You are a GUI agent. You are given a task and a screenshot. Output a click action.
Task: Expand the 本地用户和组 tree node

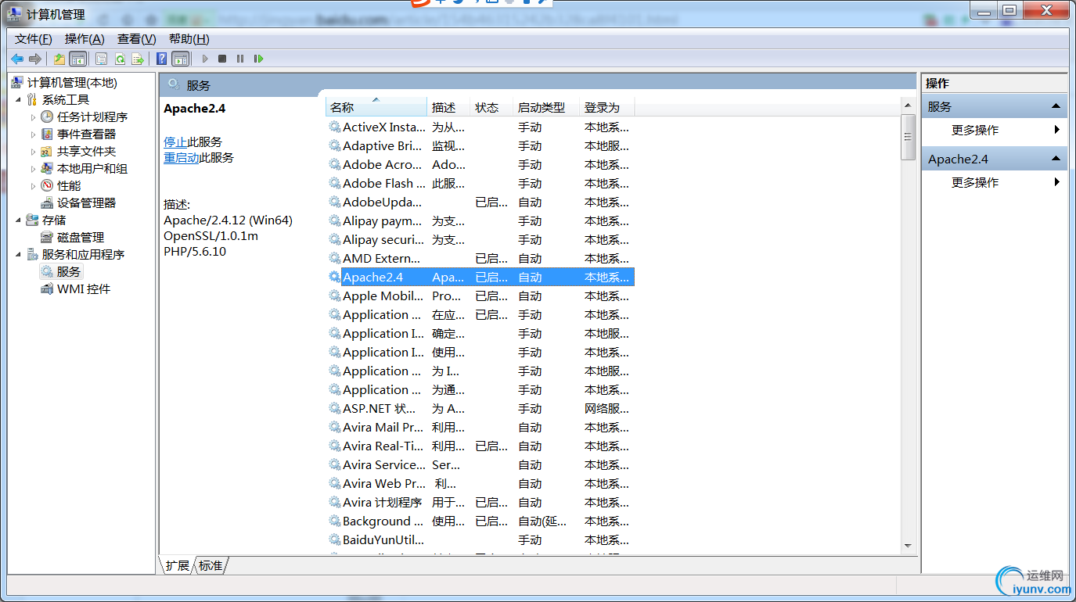coord(33,168)
